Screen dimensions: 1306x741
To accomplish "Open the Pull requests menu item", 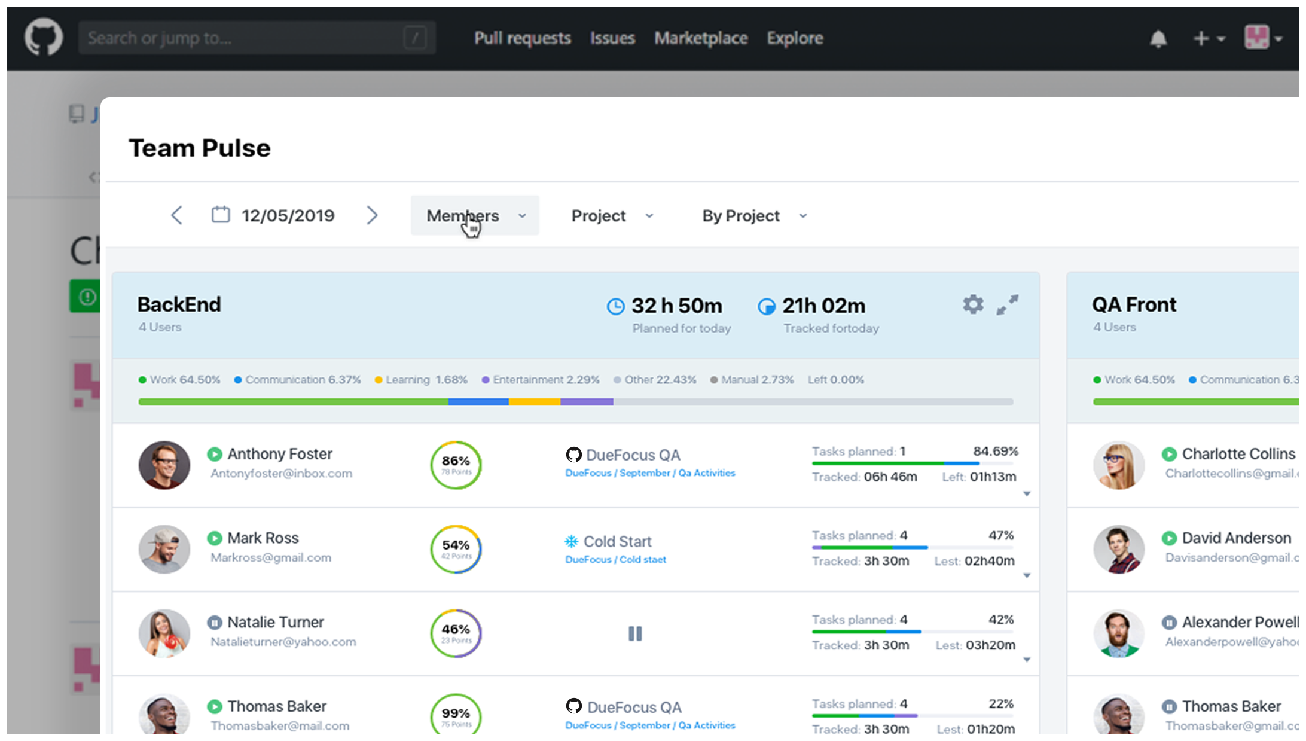I will pyautogui.click(x=523, y=38).
